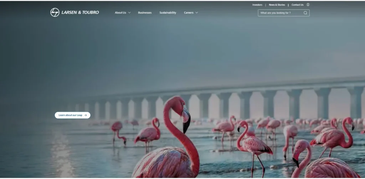Click the arrow icon in the Leap button
Viewport: 365px width, 179px height.
tap(86, 115)
